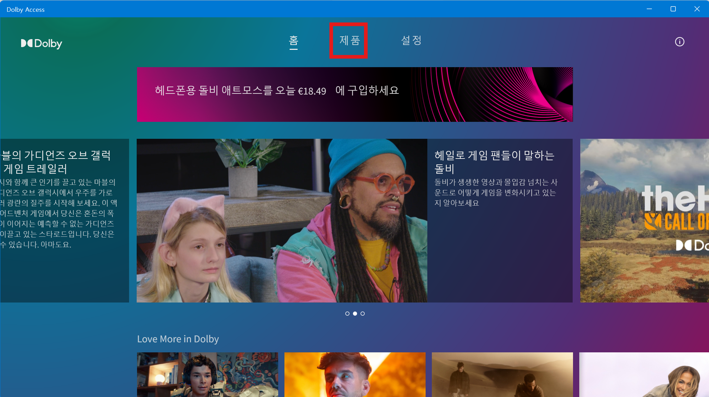Screen dimensions: 709x397
Task: Open the Halo gaming fans video thumbnail
Action: tap(282, 220)
